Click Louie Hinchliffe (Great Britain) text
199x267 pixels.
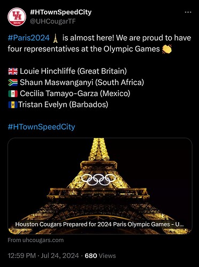click(73, 71)
